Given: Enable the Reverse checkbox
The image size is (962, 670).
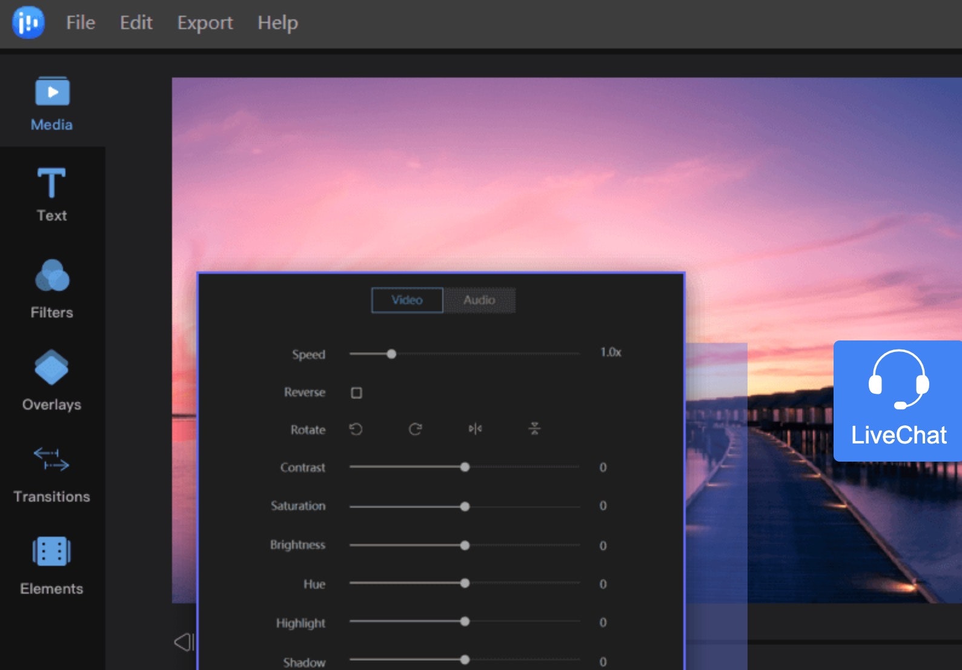Looking at the screenshot, I should tap(357, 393).
